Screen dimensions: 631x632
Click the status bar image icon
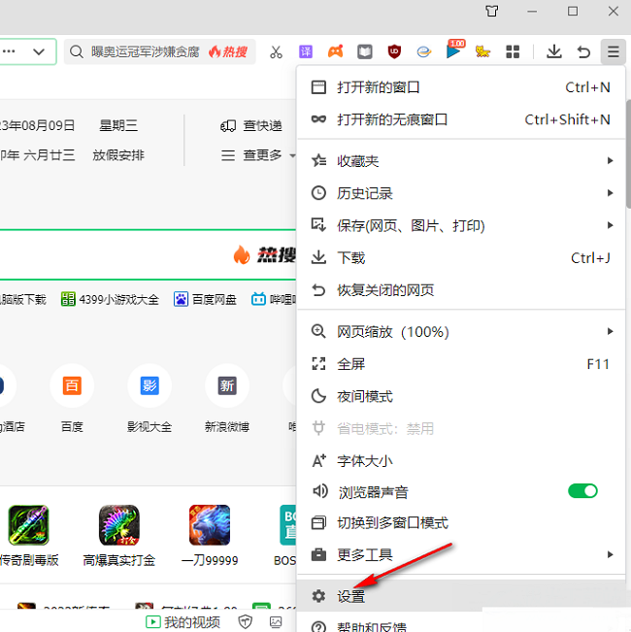[x=276, y=622]
